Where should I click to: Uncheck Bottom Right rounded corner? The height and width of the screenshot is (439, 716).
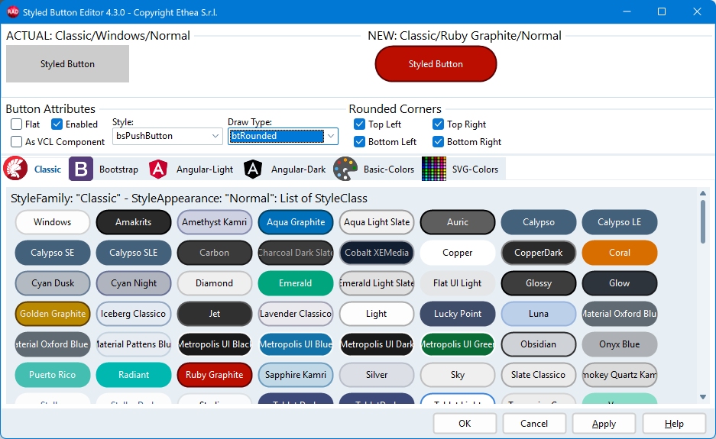click(438, 141)
